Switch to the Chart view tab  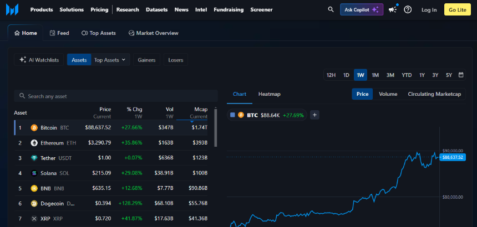(x=240, y=94)
